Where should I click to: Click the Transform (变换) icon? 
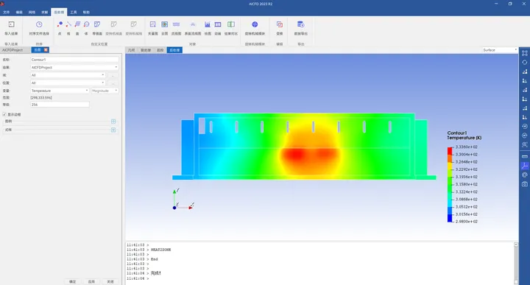coord(280,24)
